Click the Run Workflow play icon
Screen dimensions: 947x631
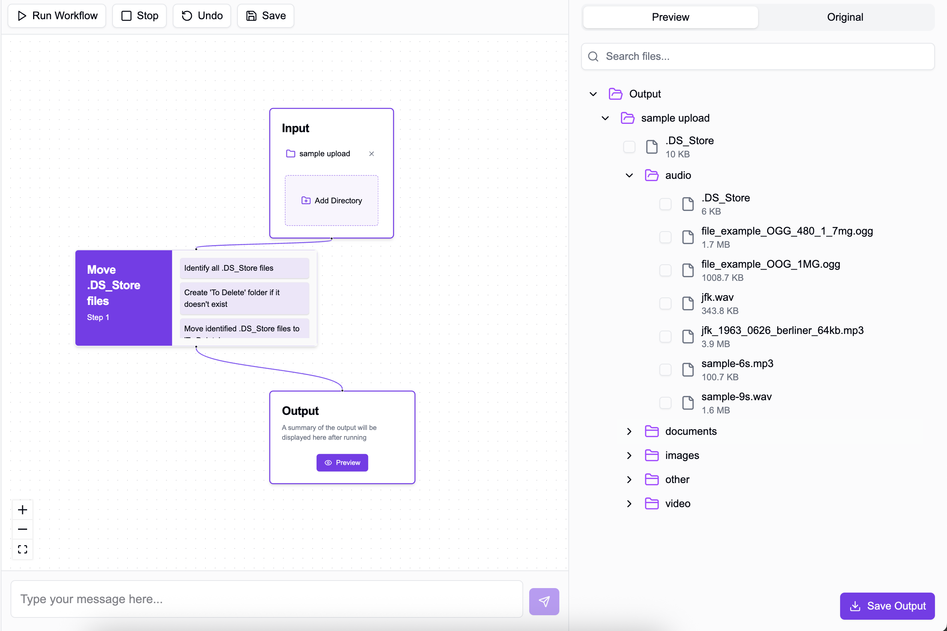22,16
